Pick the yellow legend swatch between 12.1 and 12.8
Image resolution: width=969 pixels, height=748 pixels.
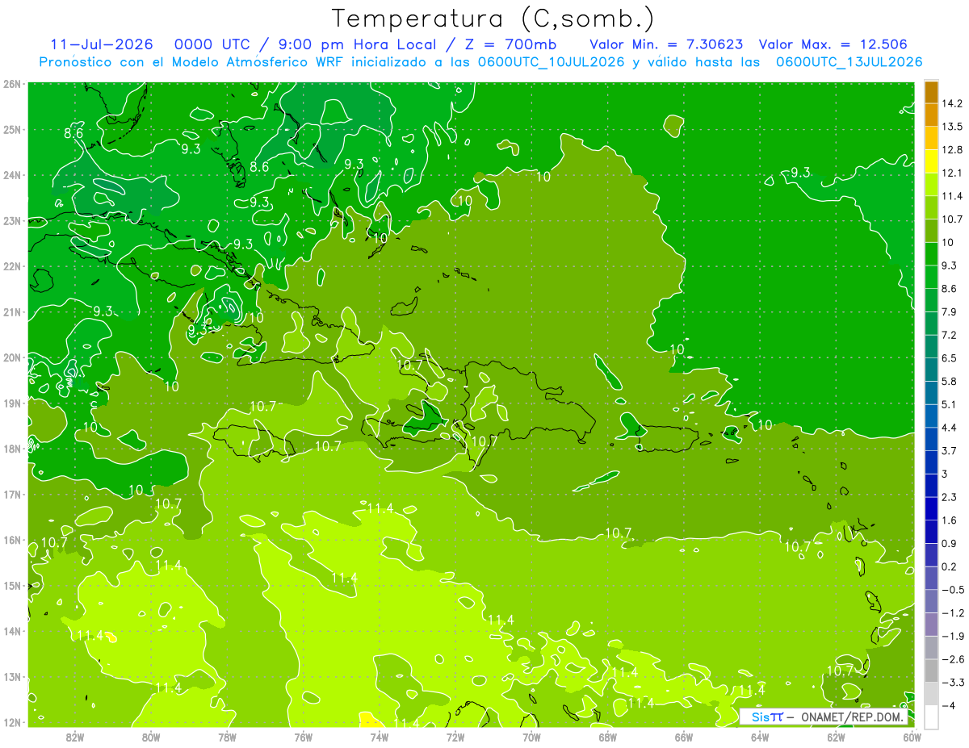point(931,161)
